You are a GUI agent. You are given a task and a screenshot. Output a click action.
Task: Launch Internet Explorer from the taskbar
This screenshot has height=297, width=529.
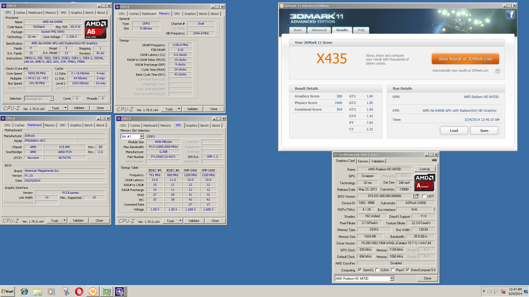click(24, 291)
